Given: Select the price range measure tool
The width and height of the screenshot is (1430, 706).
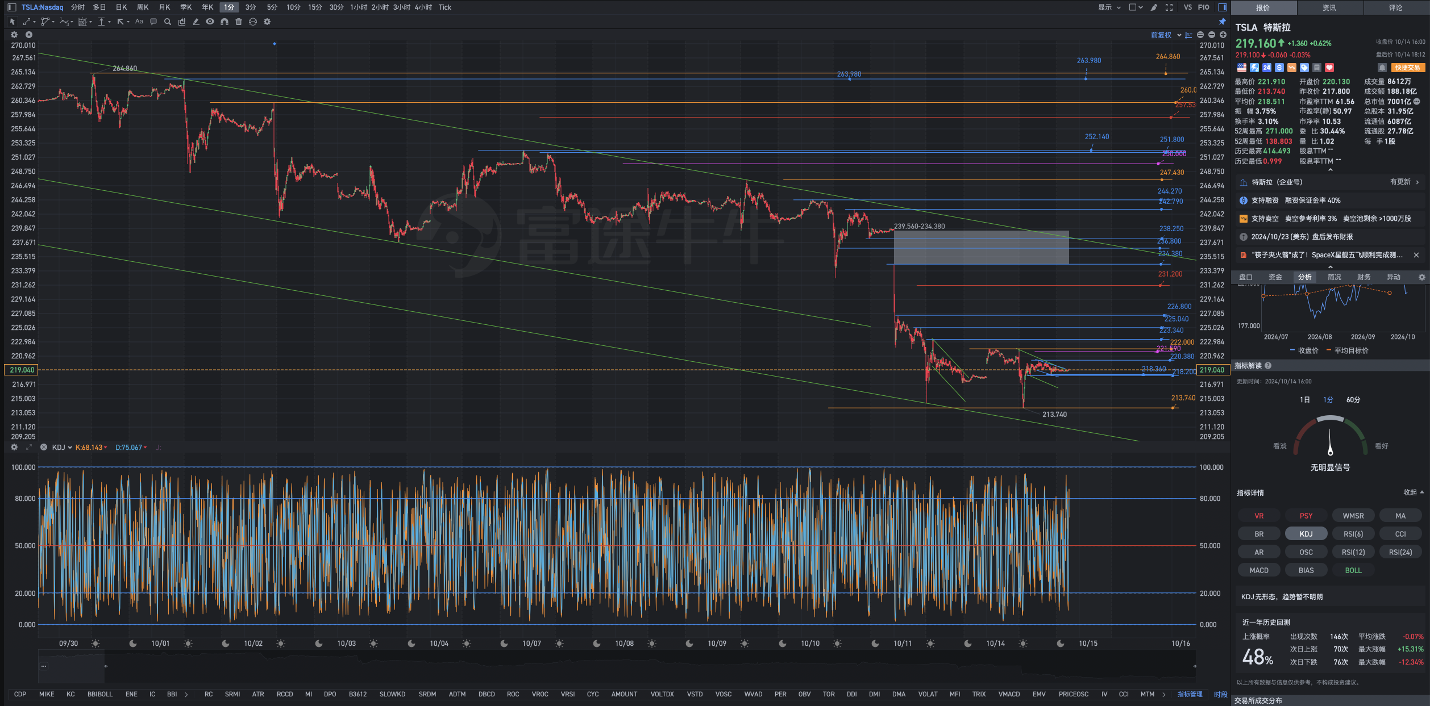Looking at the screenshot, I should point(101,22).
